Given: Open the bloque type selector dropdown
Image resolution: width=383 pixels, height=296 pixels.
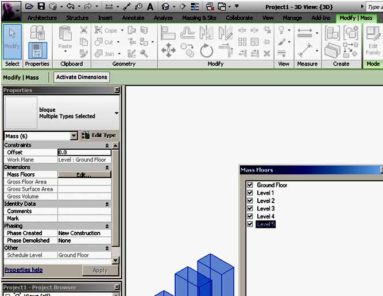Looking at the screenshot, I should tap(117, 113).
